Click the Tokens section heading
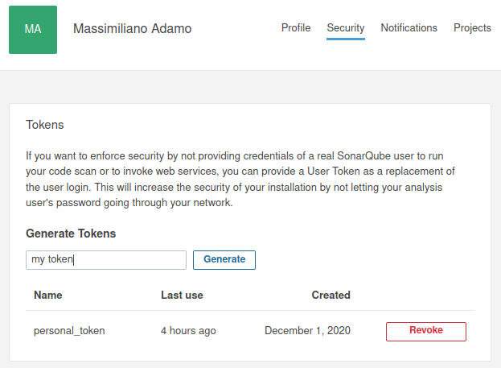 (45, 125)
